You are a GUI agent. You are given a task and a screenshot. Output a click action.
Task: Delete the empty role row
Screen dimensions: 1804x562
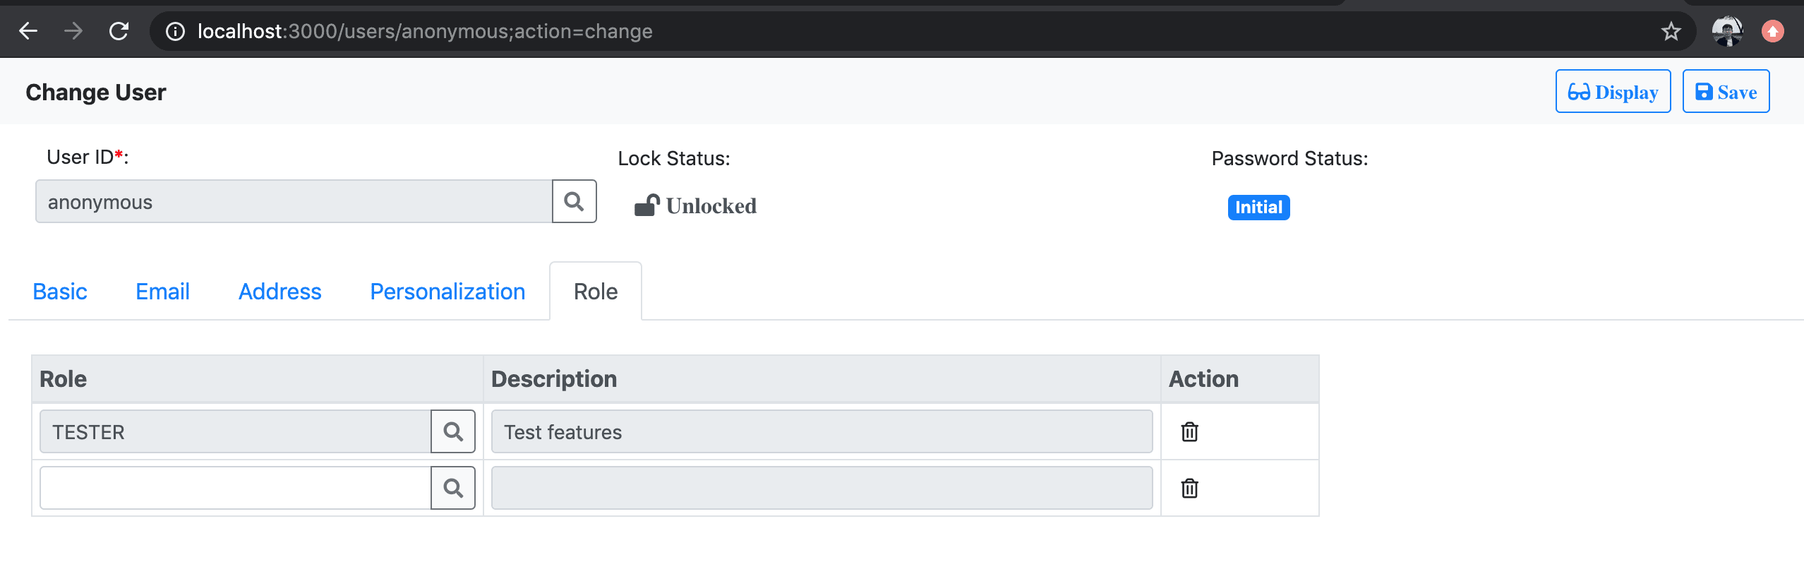[1190, 488]
